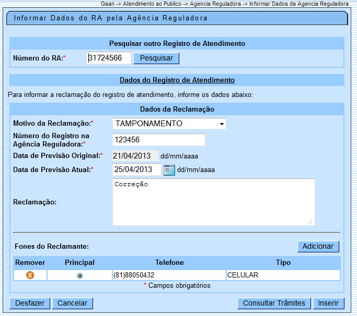Open Consultar Trâmites
Viewport: 357px width, 316px height.
pos(274,303)
